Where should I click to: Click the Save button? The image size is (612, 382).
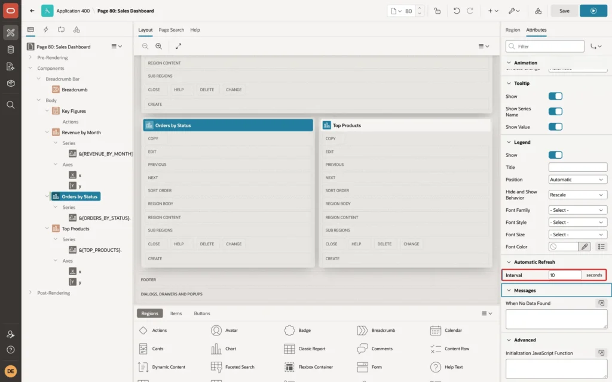pos(564,11)
